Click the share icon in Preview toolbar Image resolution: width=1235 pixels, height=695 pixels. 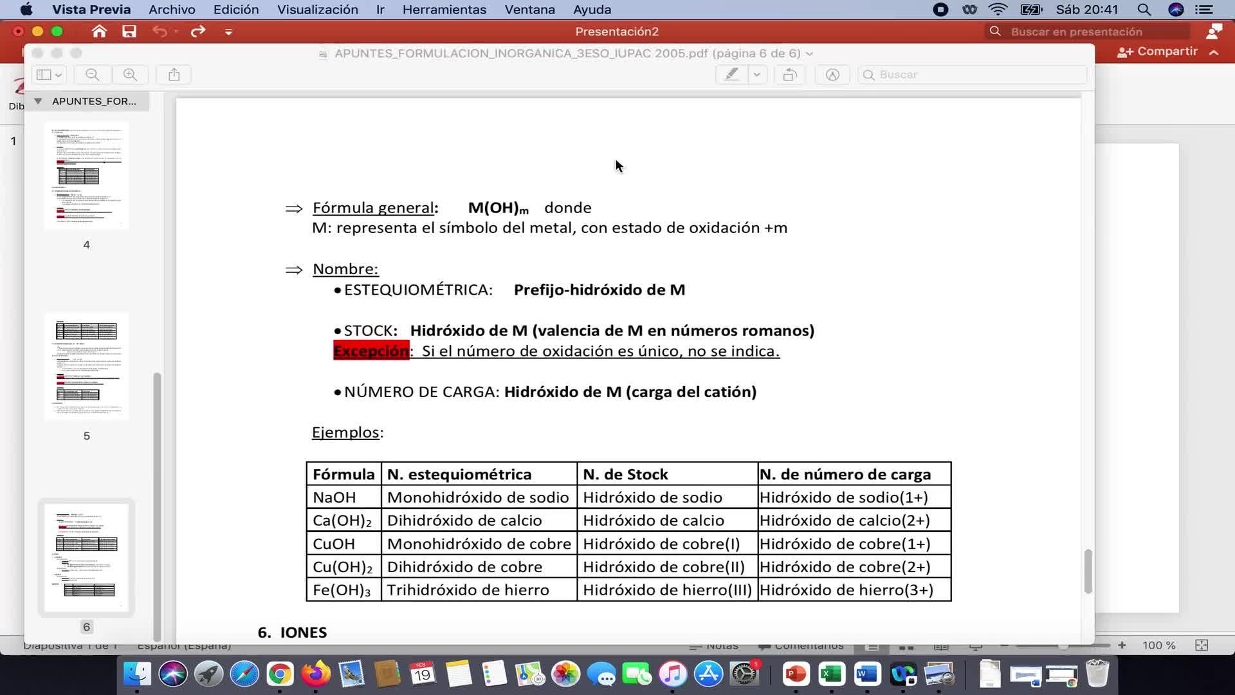coord(174,75)
